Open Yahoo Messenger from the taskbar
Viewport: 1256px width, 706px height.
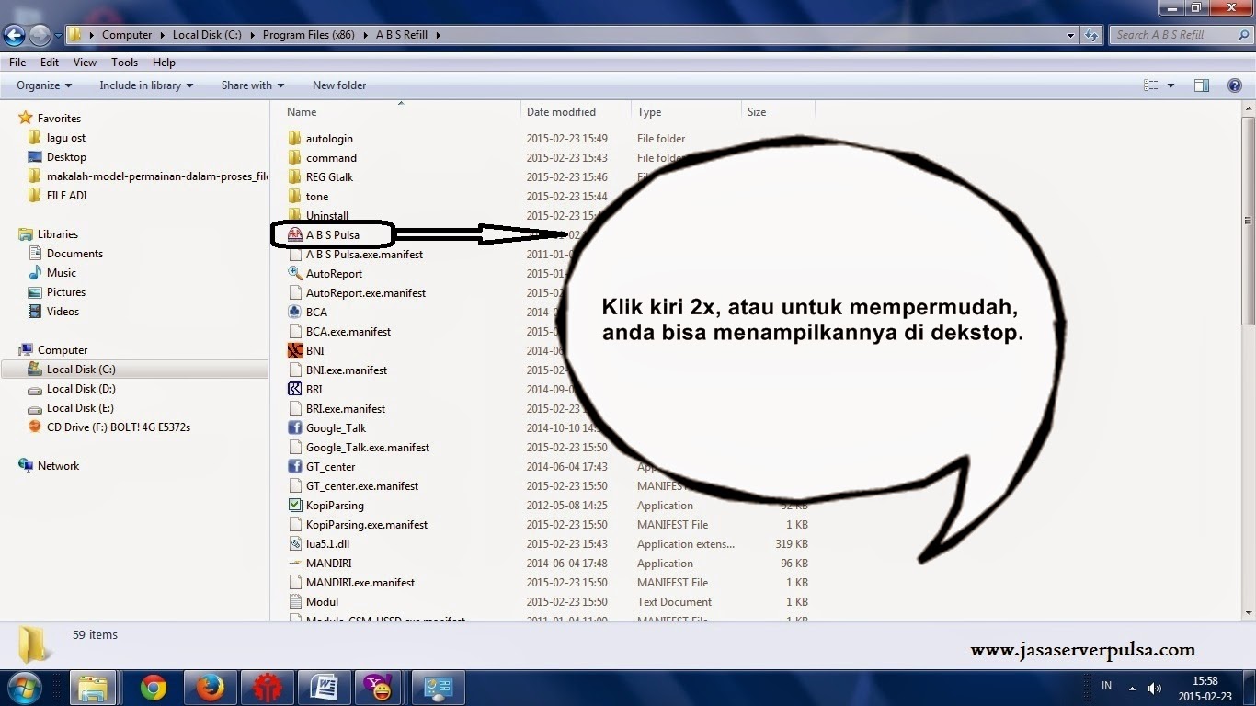[379, 688]
